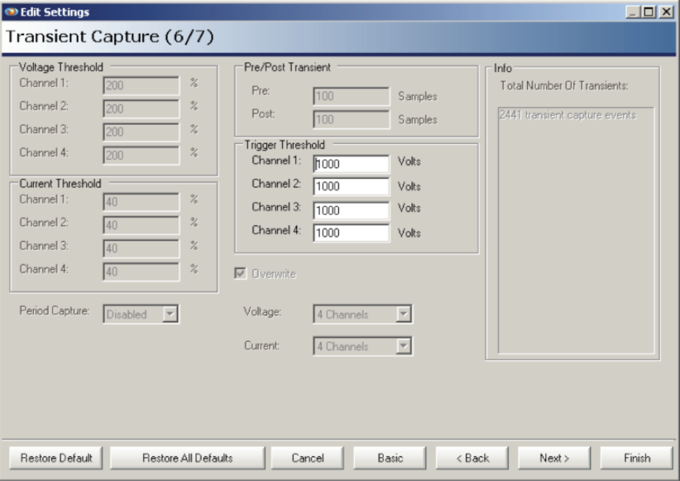
Task: Click the 'Pre/Post Transient' group label
Action: point(287,67)
